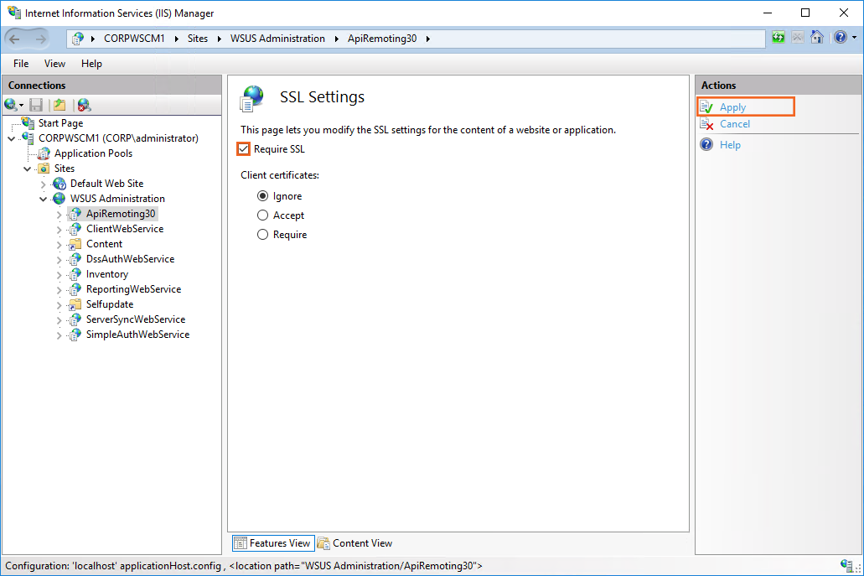Image resolution: width=864 pixels, height=576 pixels.
Task: Expand the ClientWebService tree node
Action: click(x=59, y=229)
